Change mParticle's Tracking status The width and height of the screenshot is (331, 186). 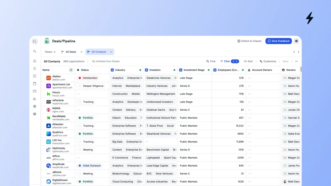[x=86, y=102]
